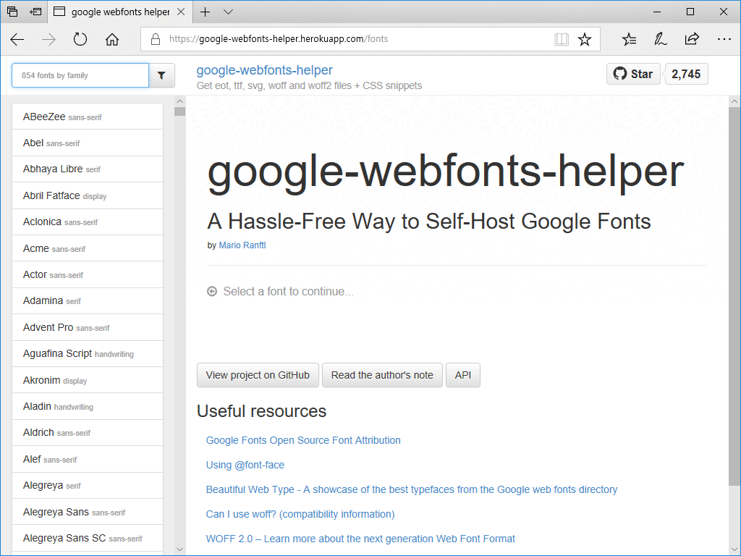741x556 pixels.
Task: Select Aclonica font in list
Action: click(x=88, y=222)
